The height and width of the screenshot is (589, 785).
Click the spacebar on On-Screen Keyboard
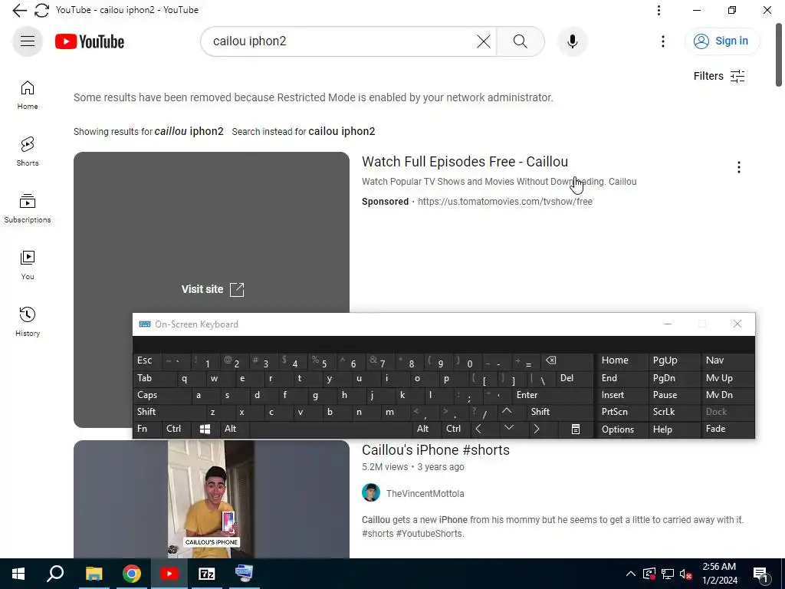pos(330,429)
